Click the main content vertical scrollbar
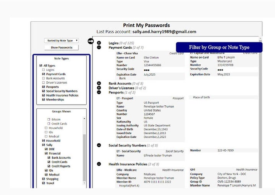The image size is (275, 195). (x=260, y=114)
